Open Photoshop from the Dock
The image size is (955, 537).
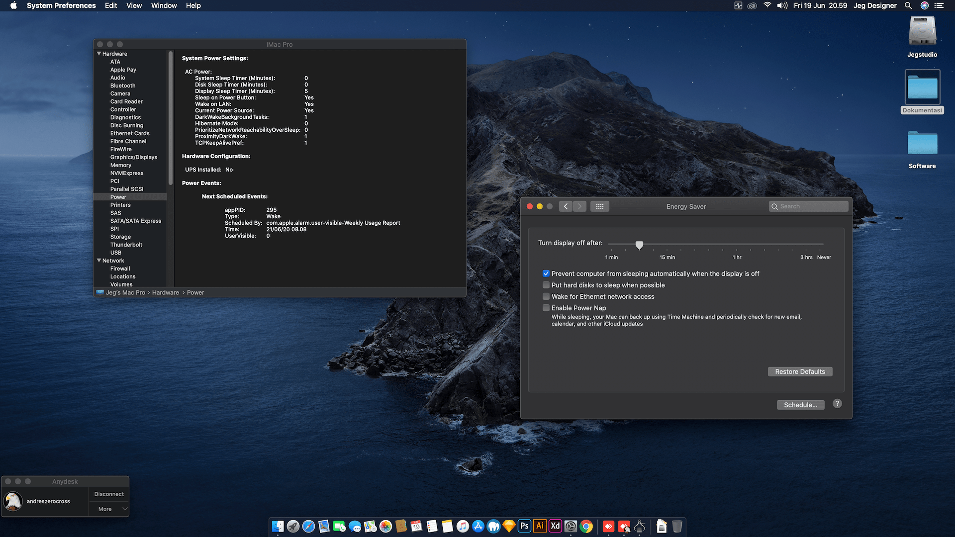click(x=524, y=526)
